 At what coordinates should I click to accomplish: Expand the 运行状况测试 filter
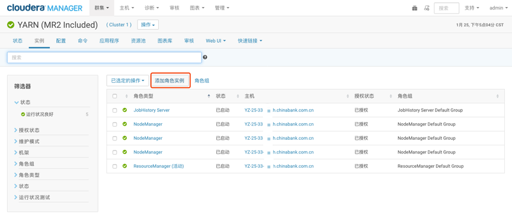coord(32,197)
